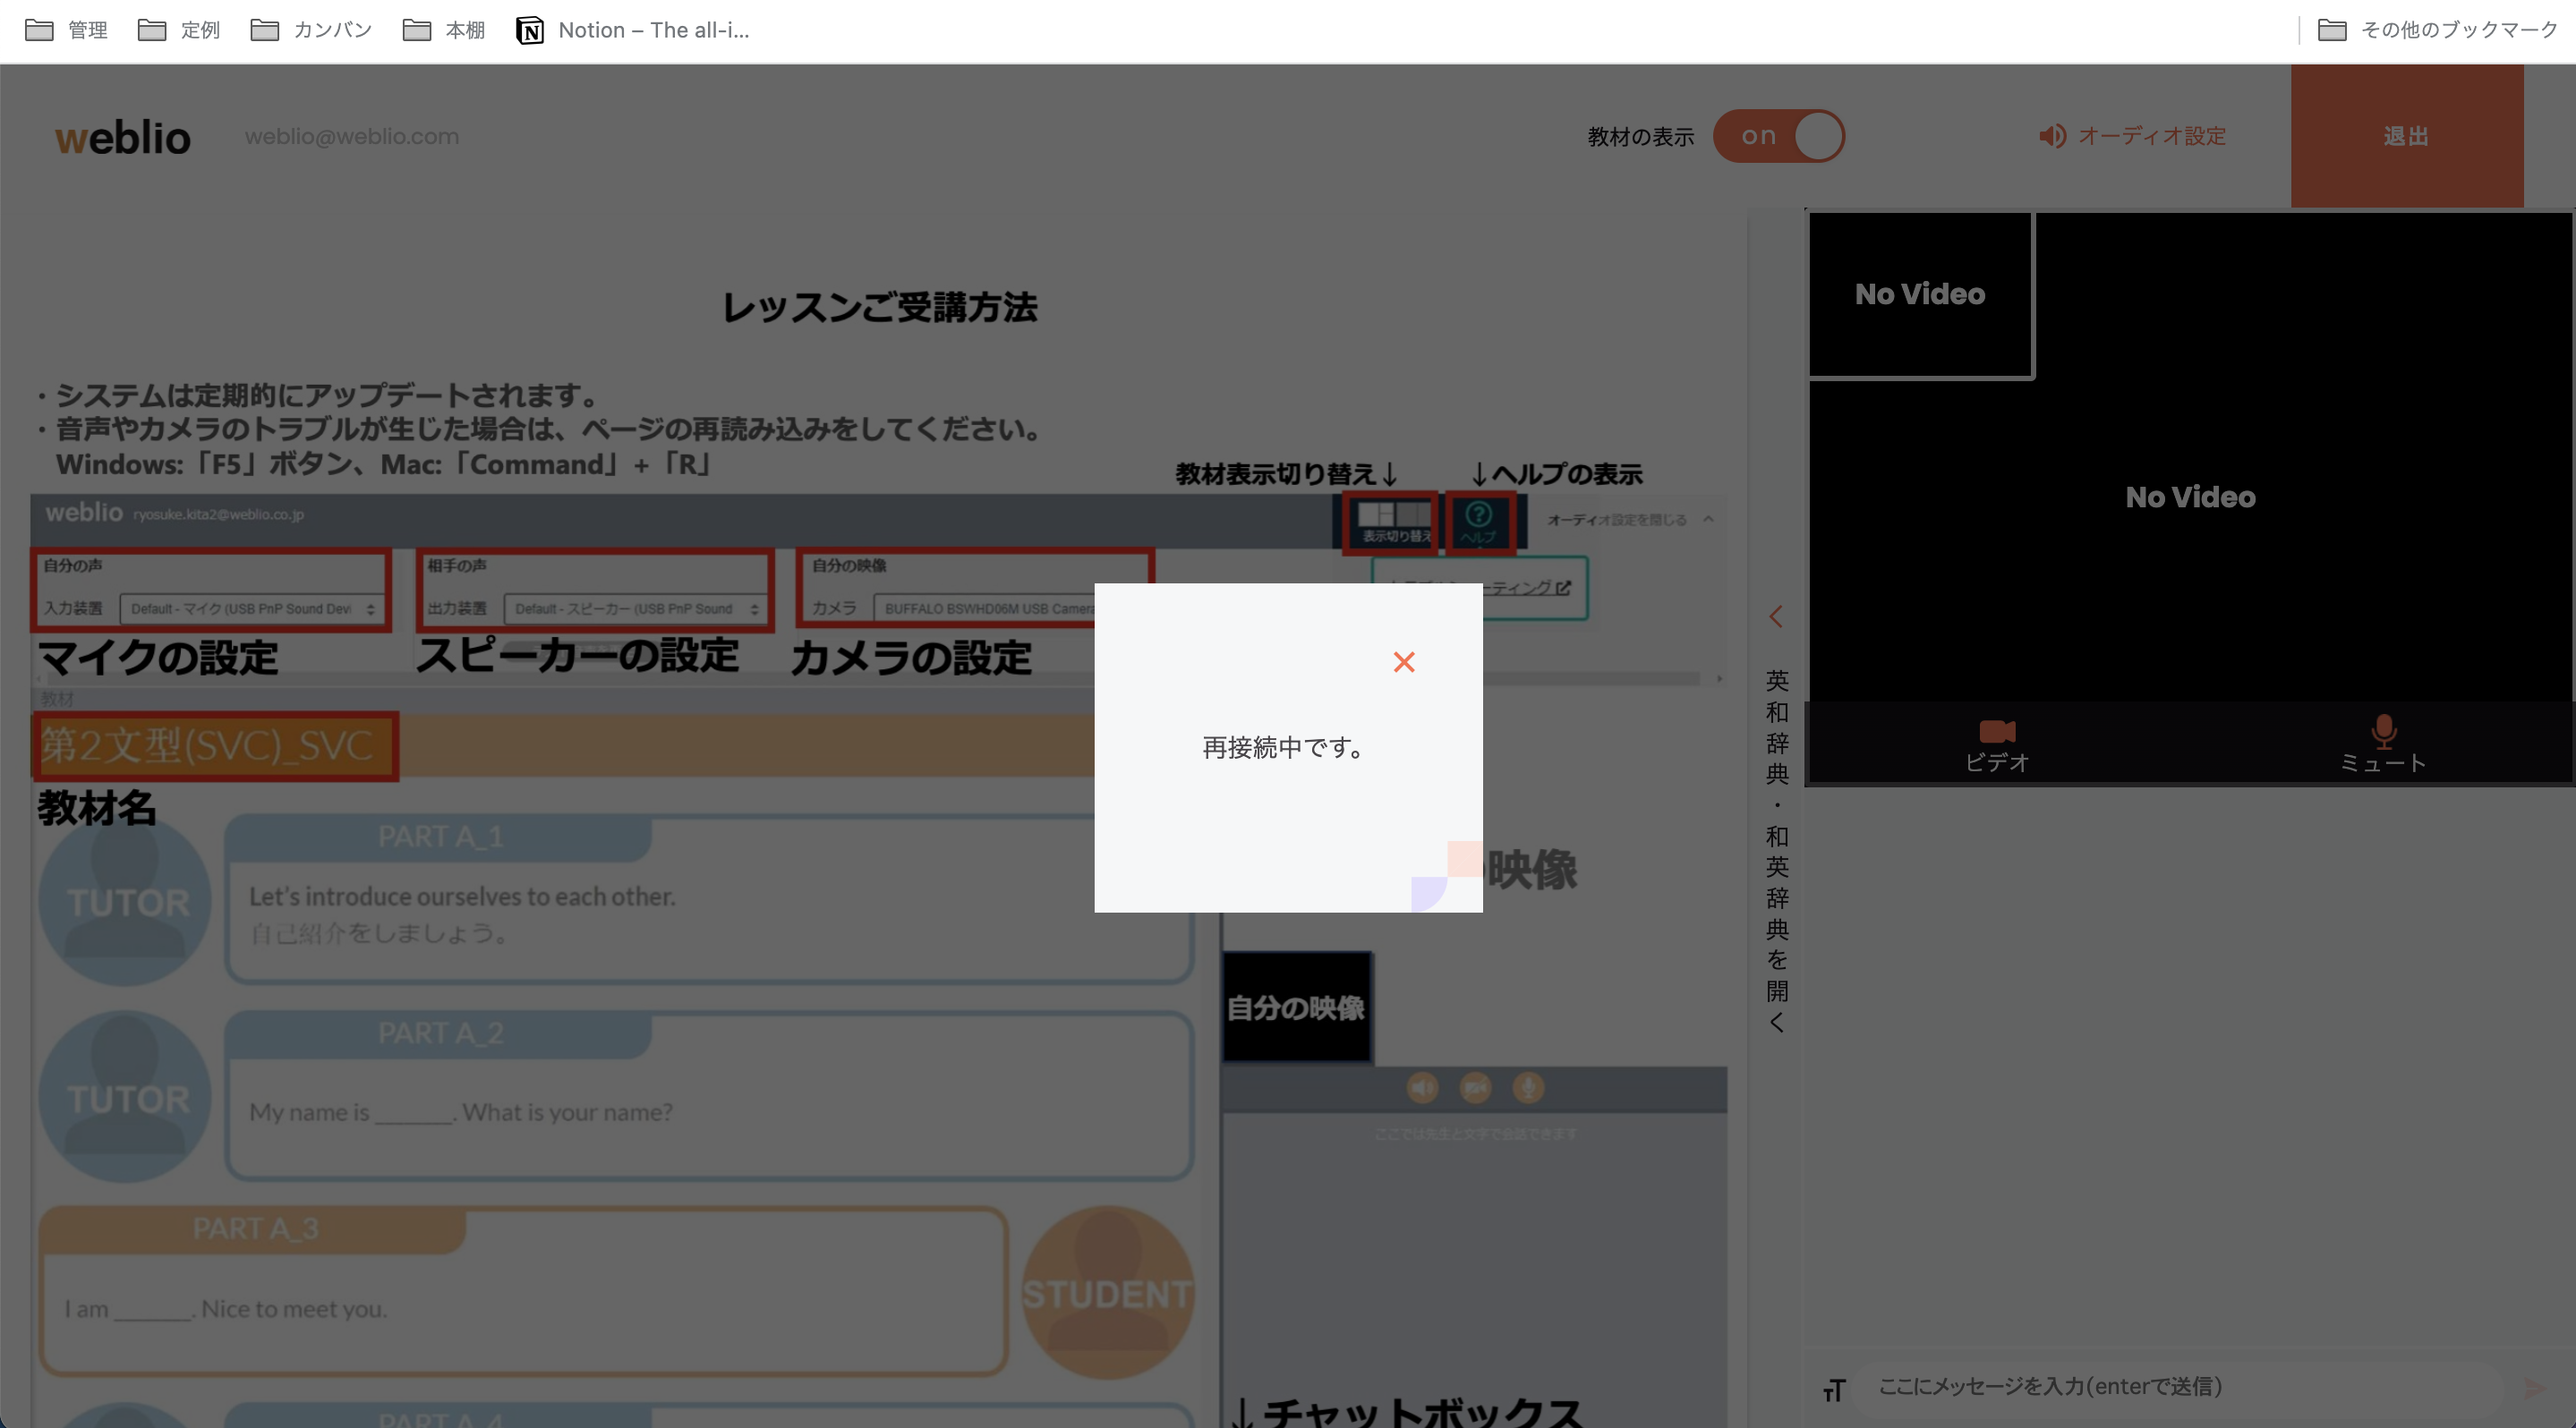Open その他のブックマーク folder
2576x1428 pixels.
(2438, 30)
